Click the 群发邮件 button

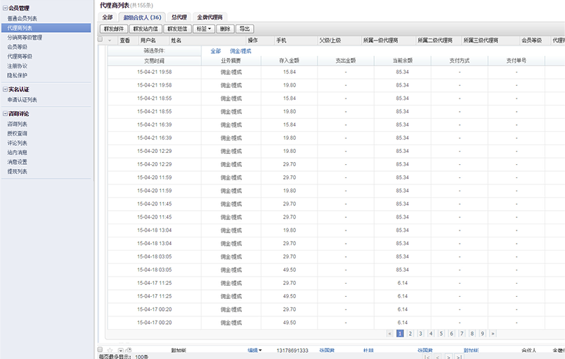(x=113, y=29)
